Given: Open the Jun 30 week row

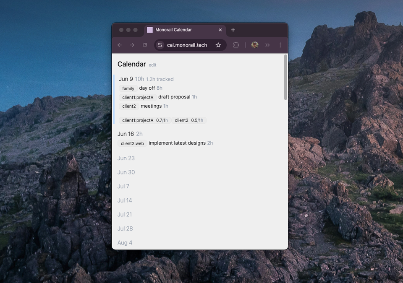Looking at the screenshot, I should (126, 172).
